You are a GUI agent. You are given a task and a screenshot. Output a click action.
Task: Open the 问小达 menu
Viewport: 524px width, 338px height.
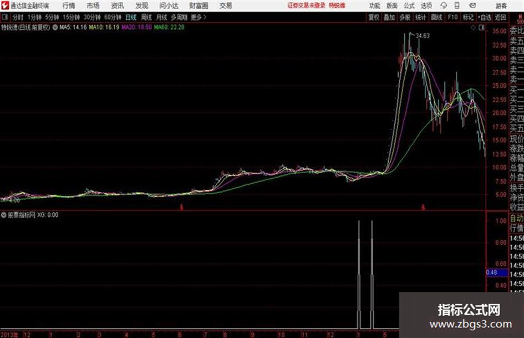(169, 6)
